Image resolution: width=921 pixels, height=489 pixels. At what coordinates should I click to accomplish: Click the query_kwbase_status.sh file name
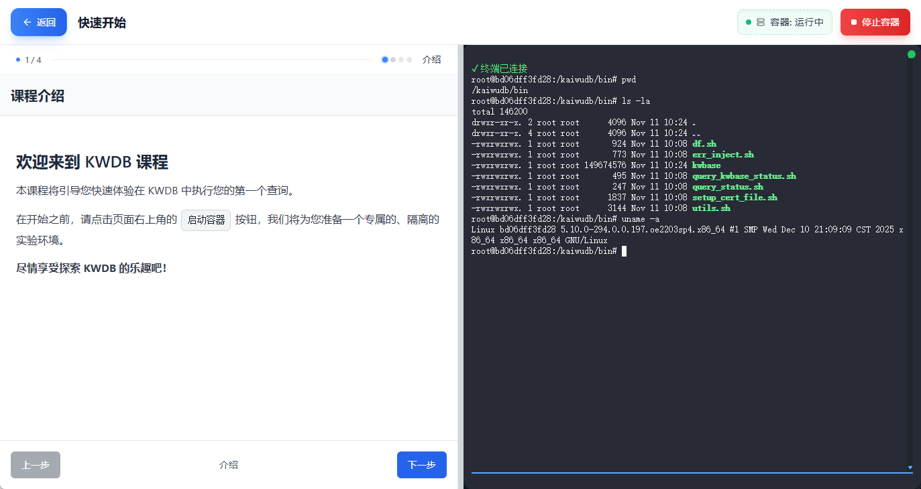(744, 176)
